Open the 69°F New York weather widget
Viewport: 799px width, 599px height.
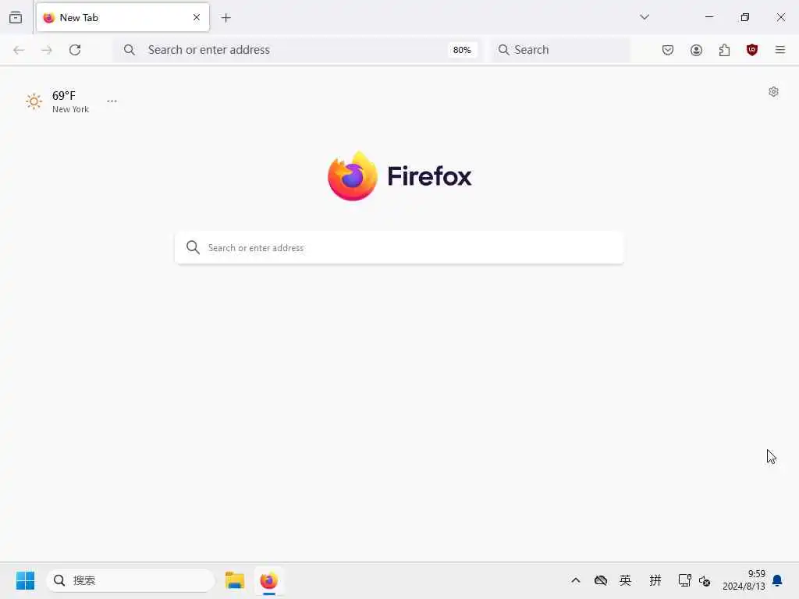[x=58, y=102]
